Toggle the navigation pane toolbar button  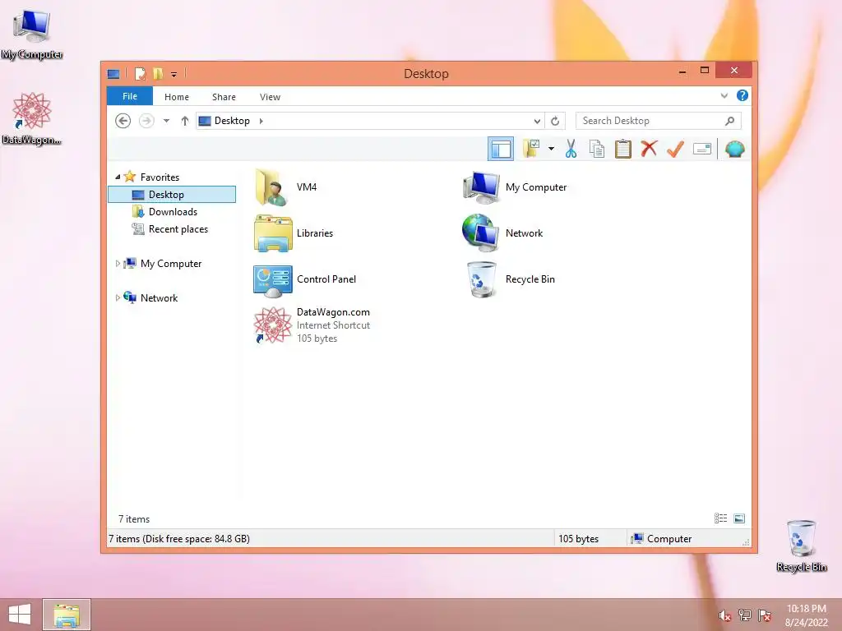coord(501,149)
